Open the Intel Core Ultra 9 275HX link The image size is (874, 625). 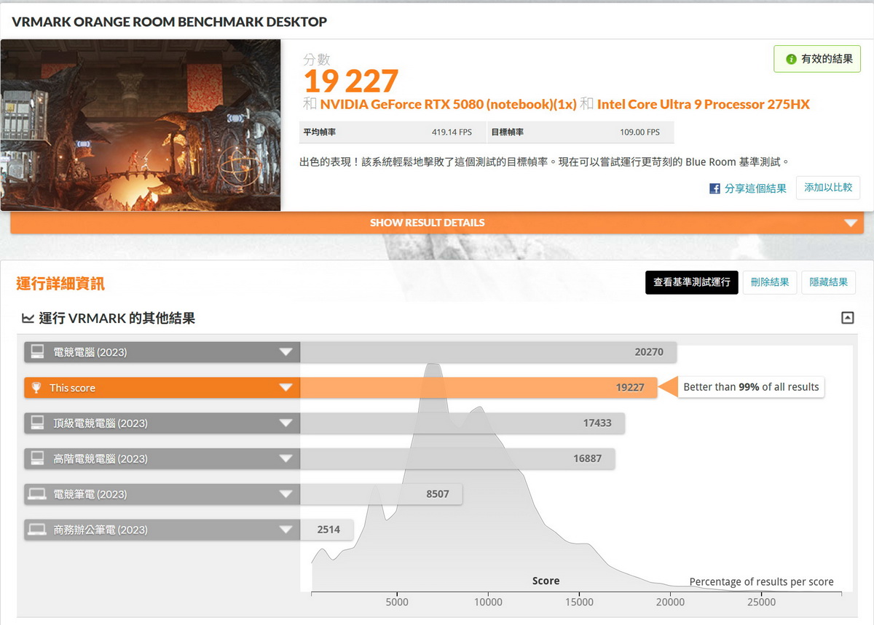tap(703, 104)
